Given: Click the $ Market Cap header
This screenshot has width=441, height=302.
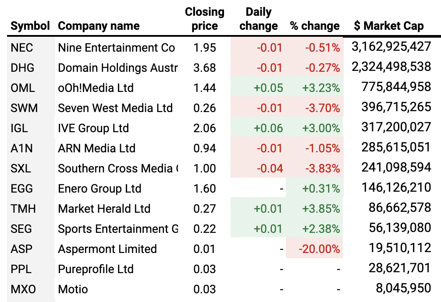Looking at the screenshot, I should pos(389,26).
